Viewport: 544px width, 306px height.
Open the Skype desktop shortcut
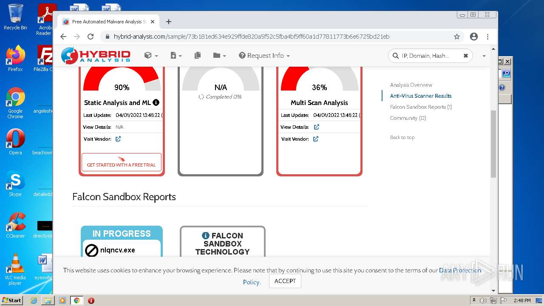(x=15, y=184)
